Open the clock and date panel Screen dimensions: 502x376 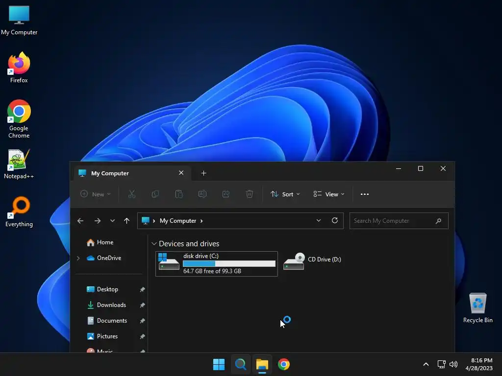point(479,364)
